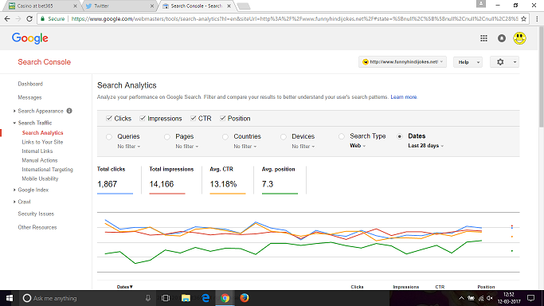Click the settings gear icon

(500, 62)
